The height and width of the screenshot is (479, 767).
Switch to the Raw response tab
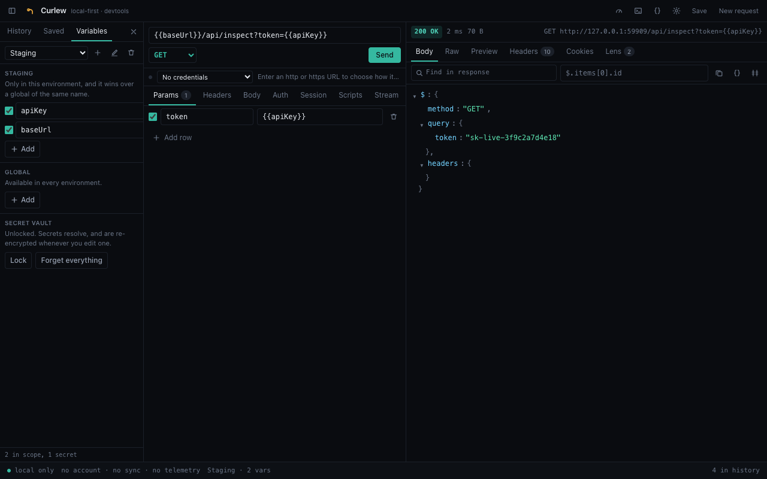click(452, 51)
